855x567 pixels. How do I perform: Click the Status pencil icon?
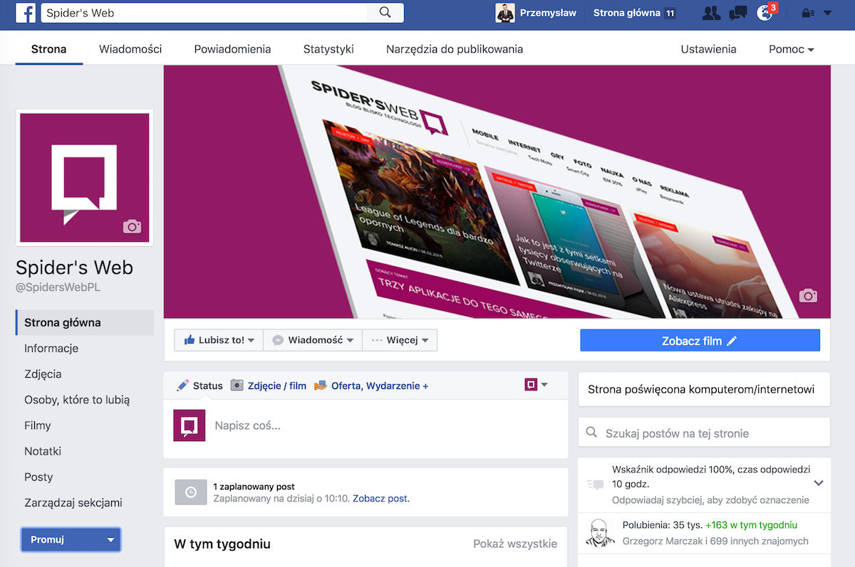[x=183, y=385]
